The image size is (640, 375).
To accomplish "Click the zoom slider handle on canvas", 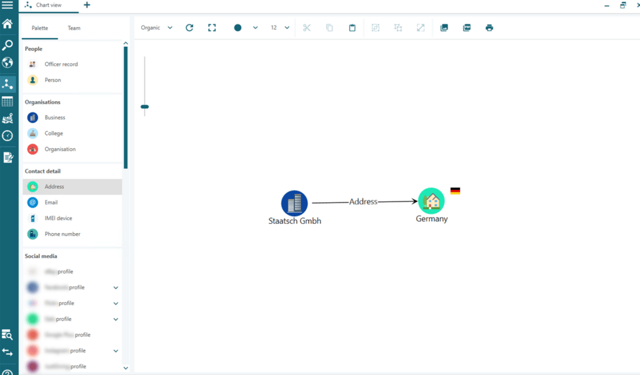I will tap(144, 107).
